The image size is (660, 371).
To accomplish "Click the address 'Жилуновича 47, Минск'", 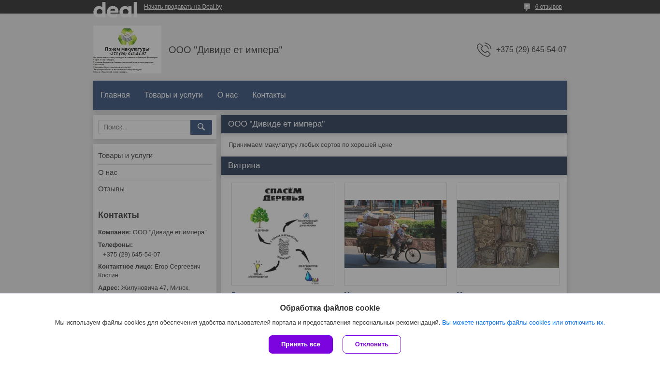I will pos(156,288).
